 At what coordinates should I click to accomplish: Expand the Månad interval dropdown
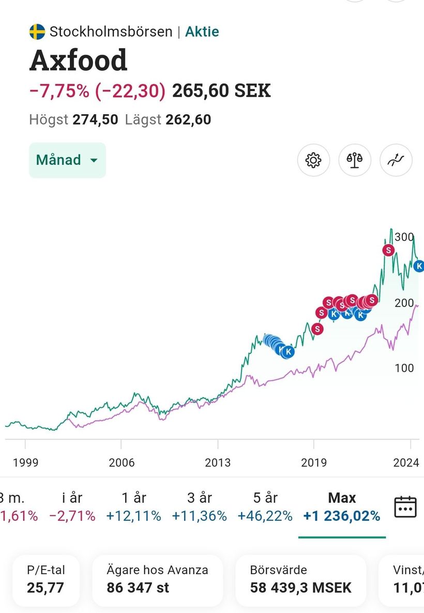[x=67, y=160]
